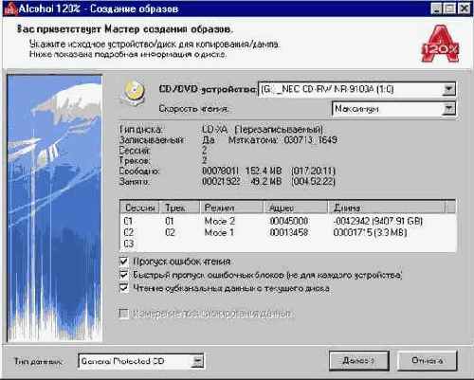474x380 pixels.
Task: Click the CD/DVD disc drive icon
Action: [x=134, y=93]
